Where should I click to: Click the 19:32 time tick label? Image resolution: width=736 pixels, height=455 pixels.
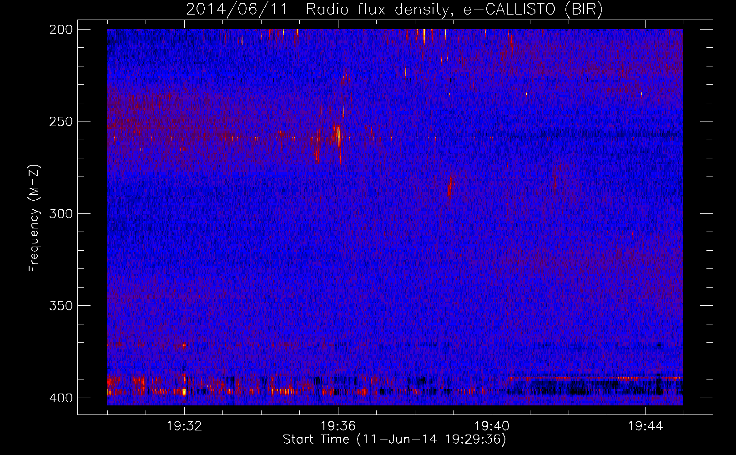click(184, 426)
